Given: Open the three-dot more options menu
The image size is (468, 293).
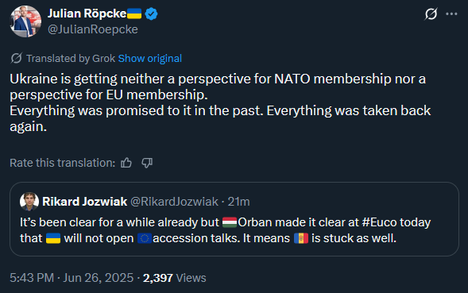Looking at the screenshot, I should (451, 14).
